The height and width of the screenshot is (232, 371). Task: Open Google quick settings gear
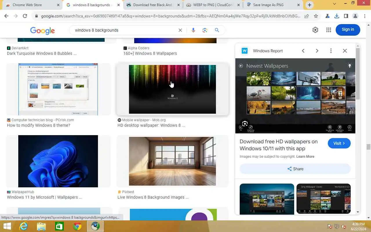(315, 30)
